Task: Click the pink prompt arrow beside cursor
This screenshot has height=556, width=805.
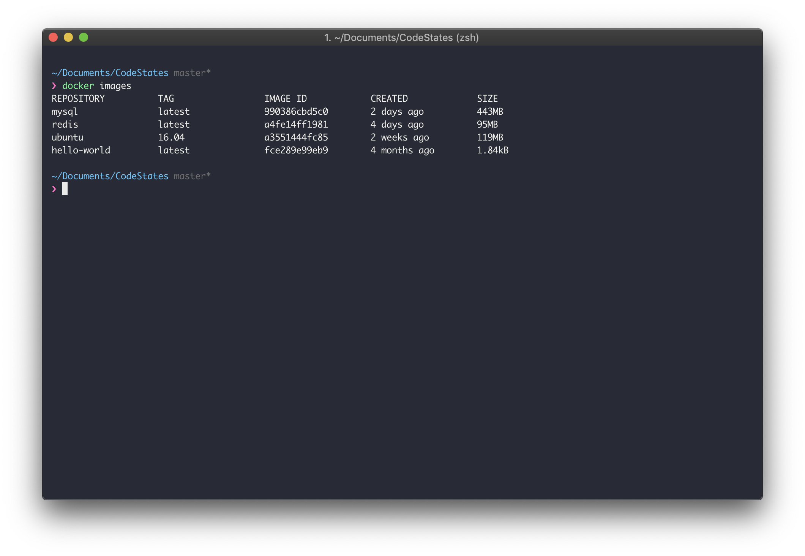Action: coord(54,189)
